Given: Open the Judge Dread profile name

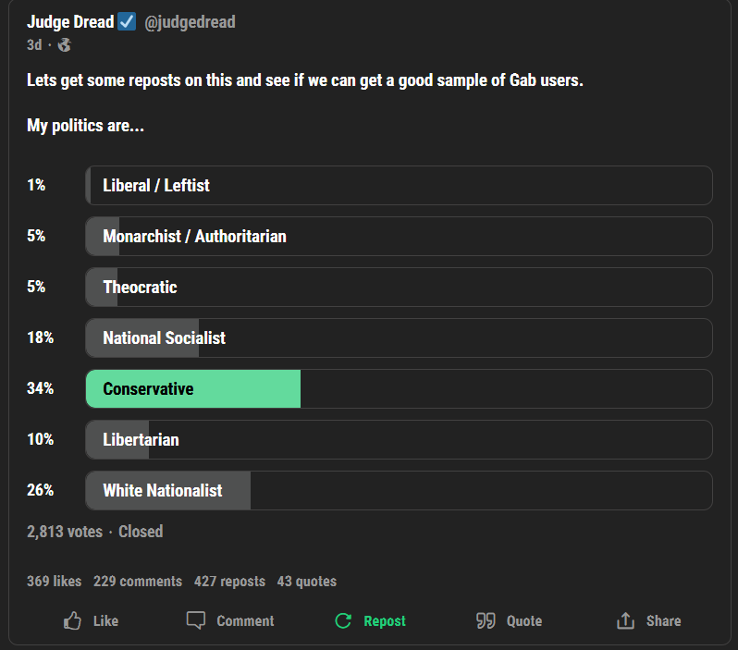Looking at the screenshot, I should (x=70, y=22).
